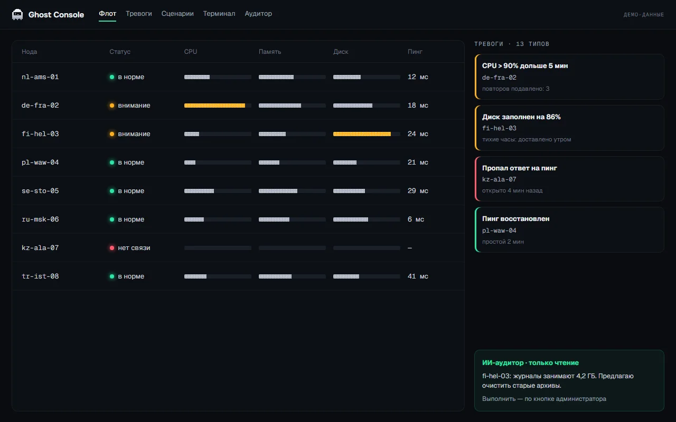Image resolution: width=676 pixels, height=422 pixels.
Task: Open the Флот tab
Action: [x=108, y=14]
